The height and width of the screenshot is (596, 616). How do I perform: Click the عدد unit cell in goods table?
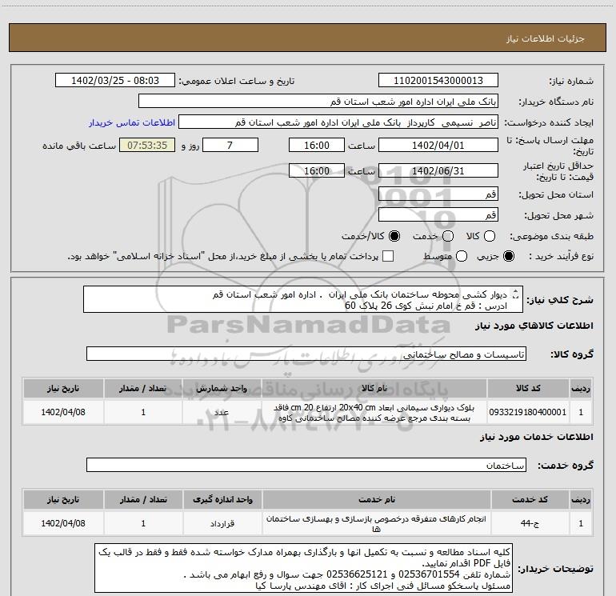222,412
